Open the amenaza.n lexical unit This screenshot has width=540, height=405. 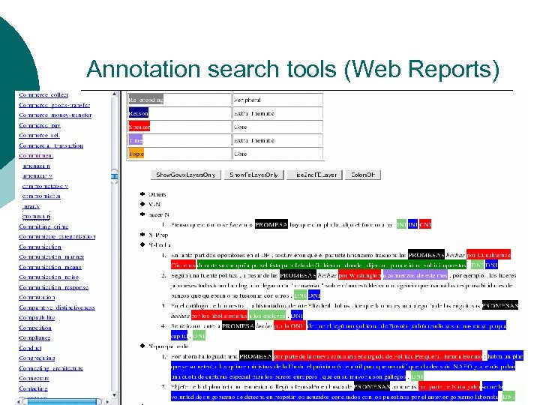[x=36, y=166]
